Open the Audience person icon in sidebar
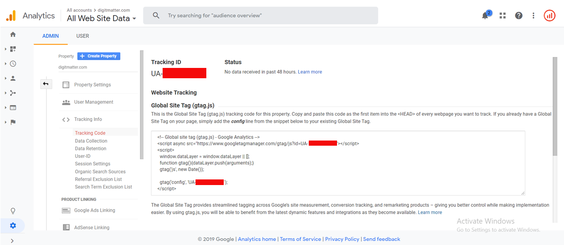Viewport: 564px width, 245px height. tap(13, 78)
